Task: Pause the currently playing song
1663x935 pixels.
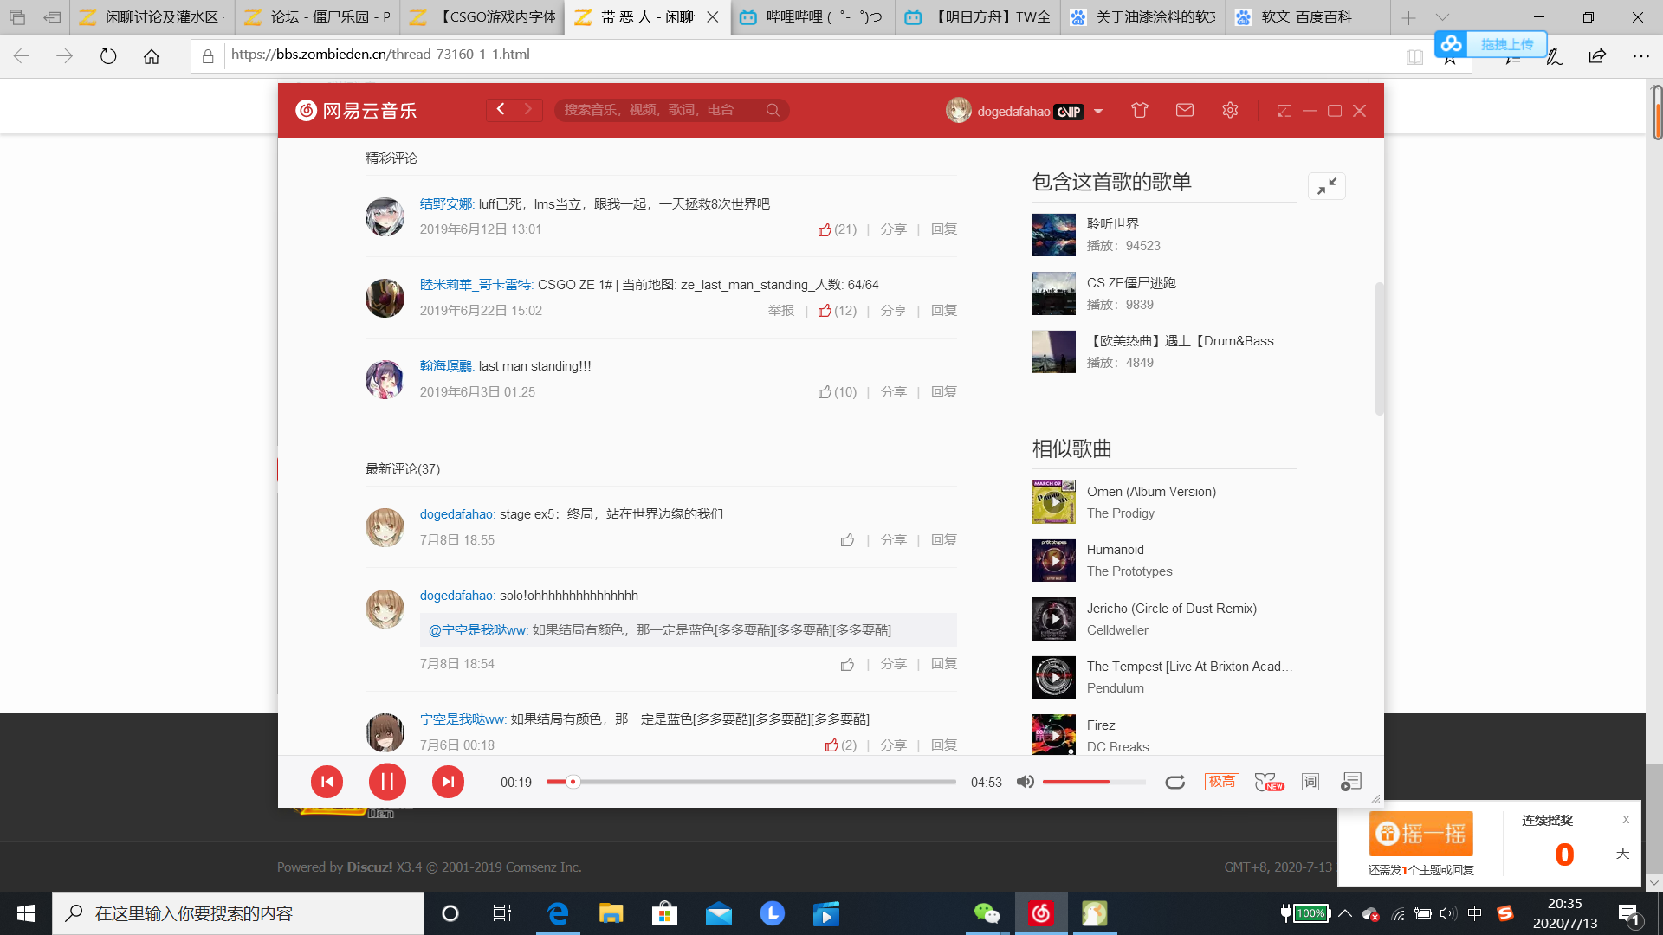Action: coord(387,781)
